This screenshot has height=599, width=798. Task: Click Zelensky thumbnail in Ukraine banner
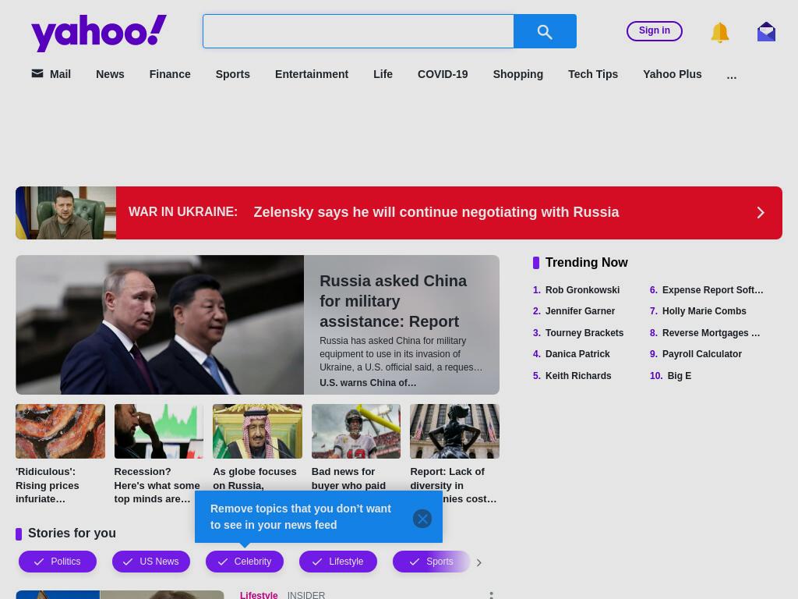[x=65, y=213]
